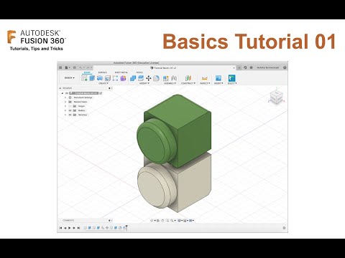Click the Undo arrow
The width and height of the screenshot is (345, 258).
tap(80, 67)
